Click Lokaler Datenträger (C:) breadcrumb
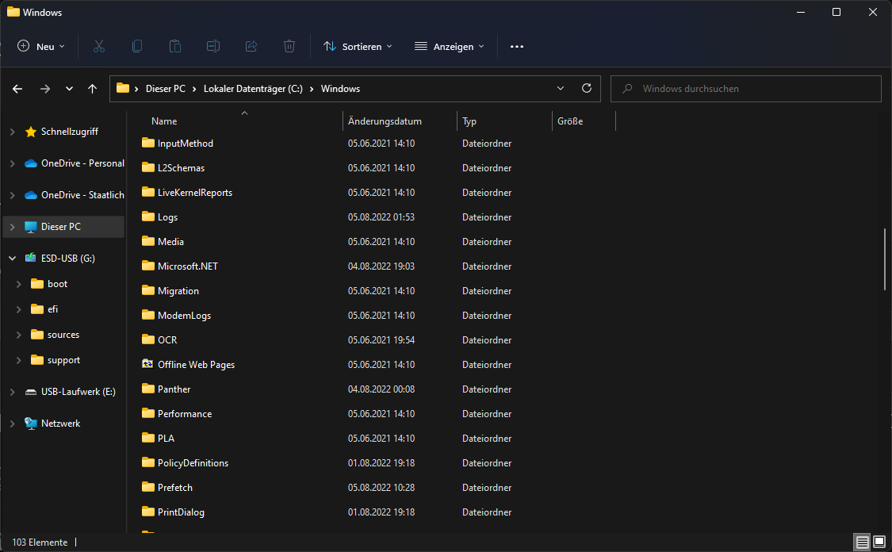 pyautogui.click(x=253, y=89)
